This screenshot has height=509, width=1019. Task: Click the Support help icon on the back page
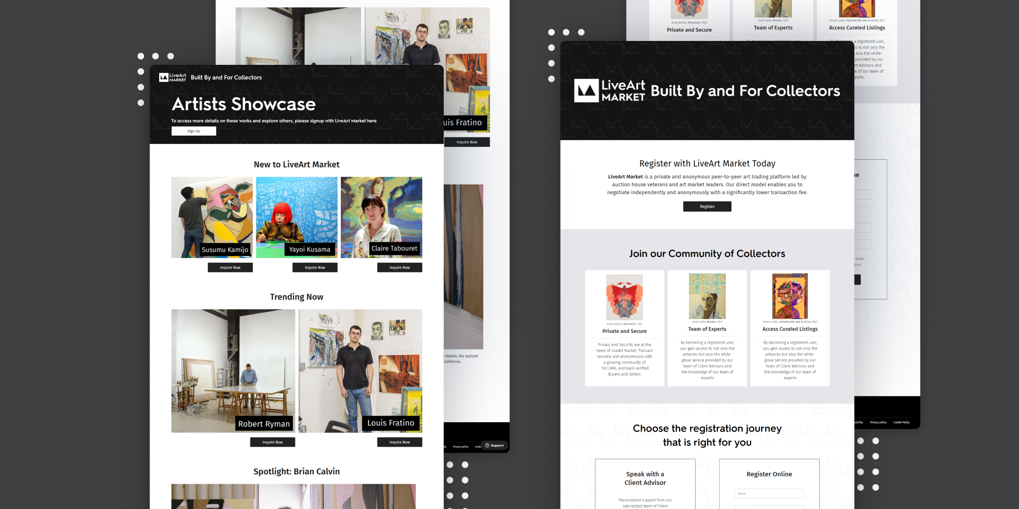click(487, 446)
